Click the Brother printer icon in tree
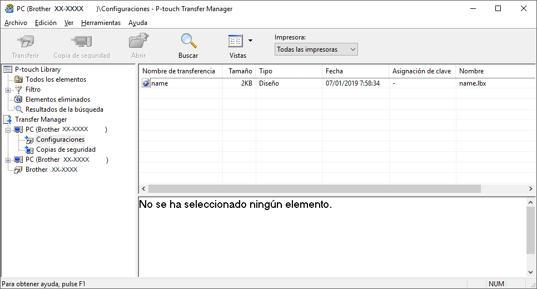Screen dimensions: 537x289 click(18, 170)
